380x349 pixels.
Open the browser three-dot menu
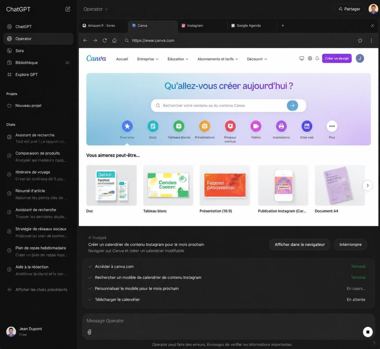click(x=371, y=40)
